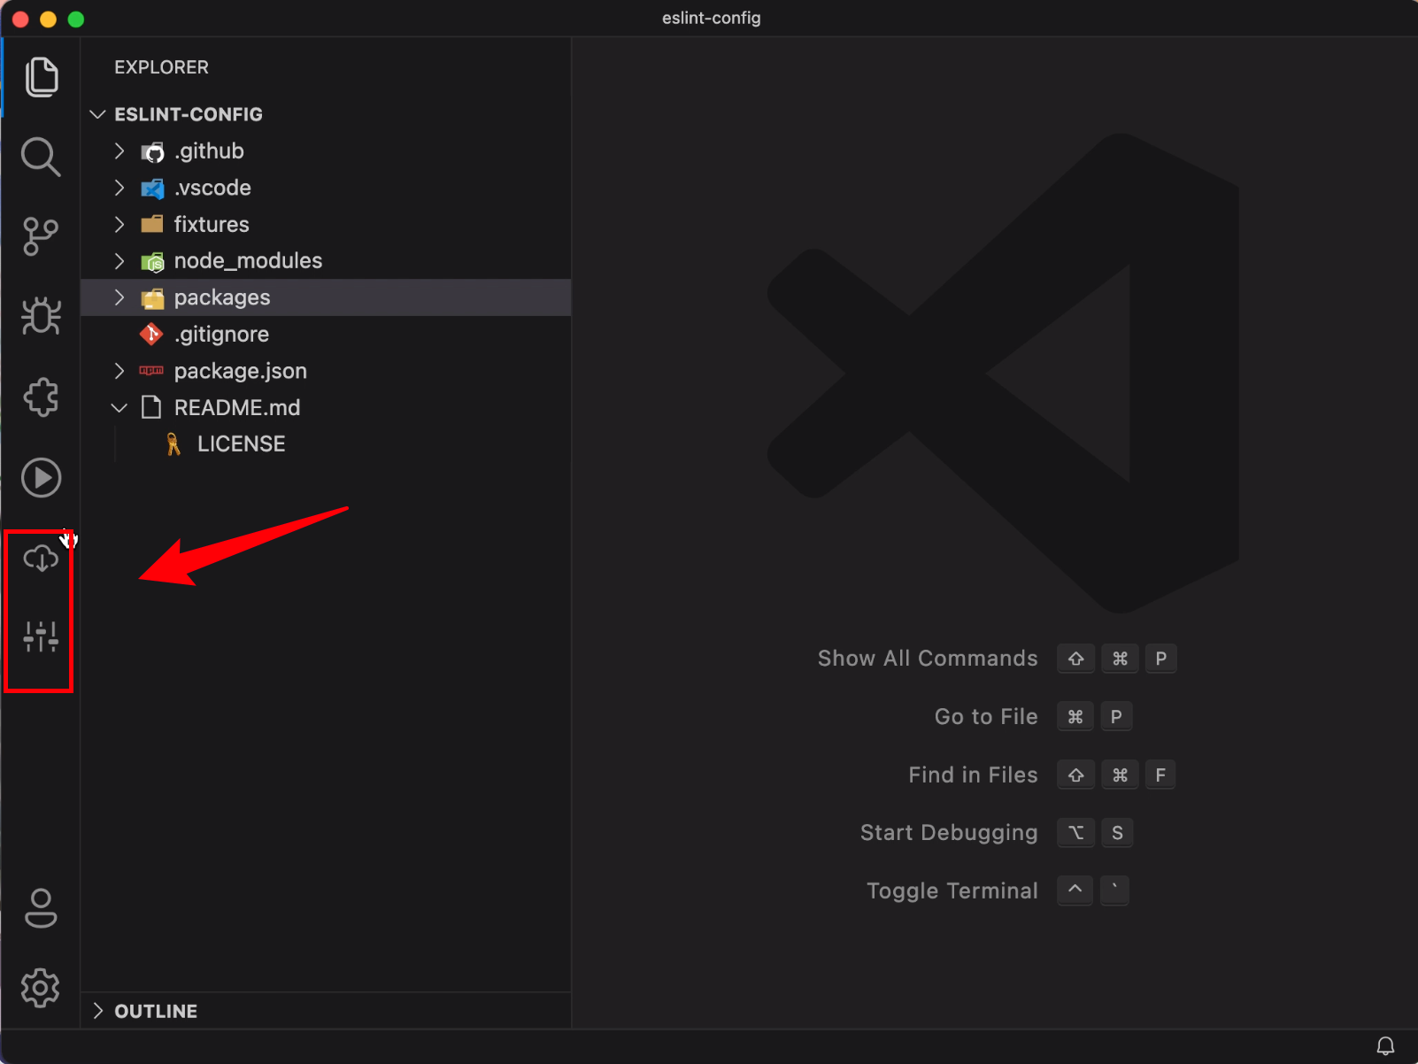
Task: Expand the node_modules folder
Action: point(119,260)
